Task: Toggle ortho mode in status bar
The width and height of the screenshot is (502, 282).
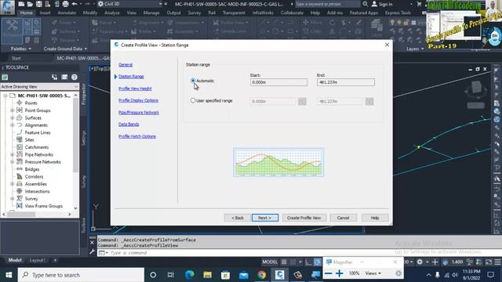Action: [x=308, y=262]
